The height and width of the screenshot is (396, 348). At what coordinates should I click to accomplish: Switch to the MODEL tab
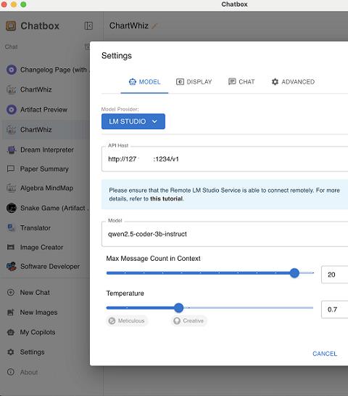[144, 82]
